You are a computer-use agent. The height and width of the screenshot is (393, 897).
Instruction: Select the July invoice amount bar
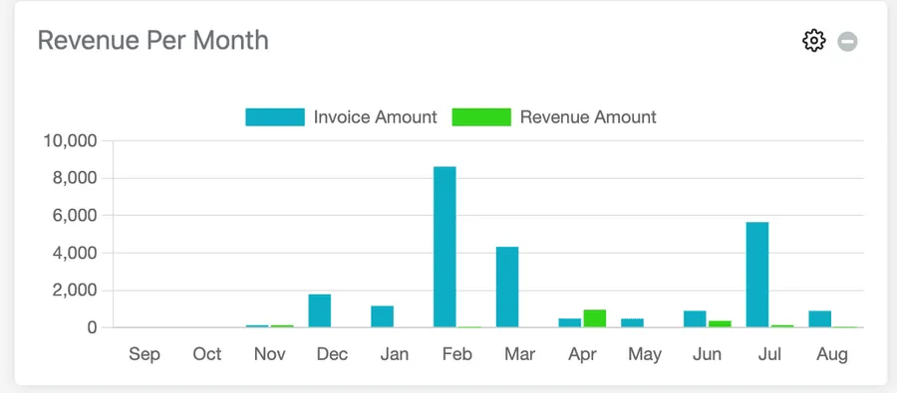(x=757, y=275)
